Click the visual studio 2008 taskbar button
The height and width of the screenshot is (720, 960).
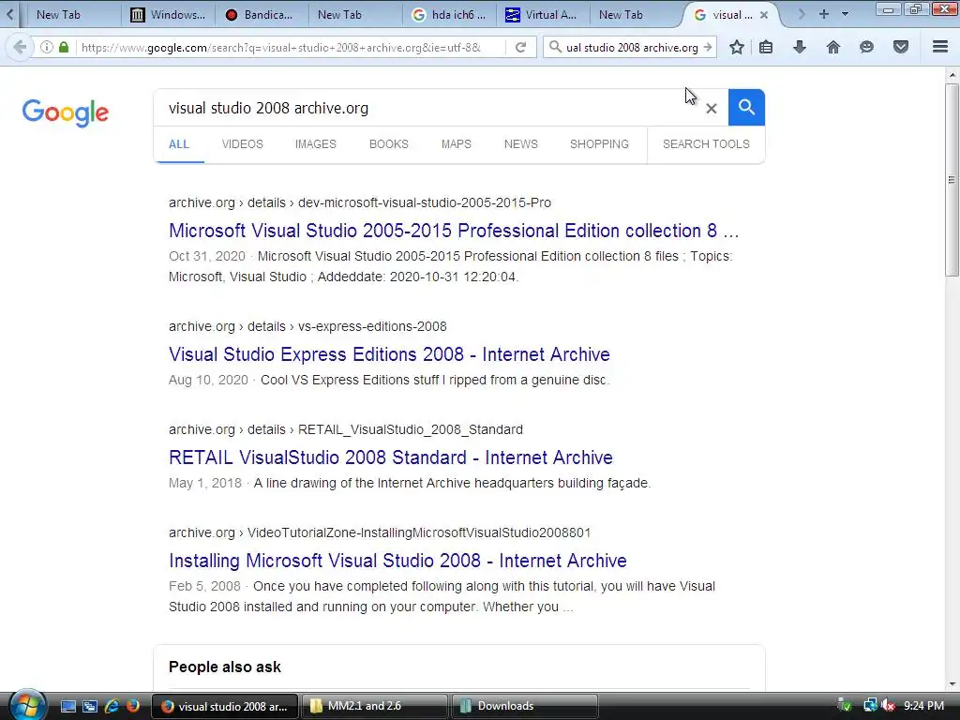click(x=225, y=706)
